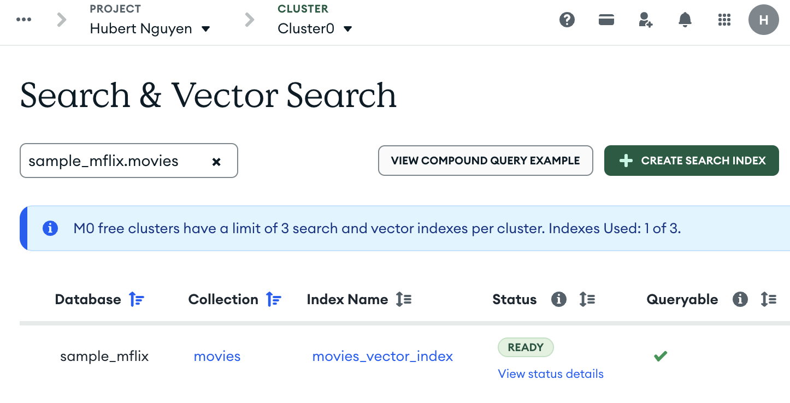Screen dimensions: 790x403
Task: Toggle sort on the Index Name column
Action: pos(404,299)
